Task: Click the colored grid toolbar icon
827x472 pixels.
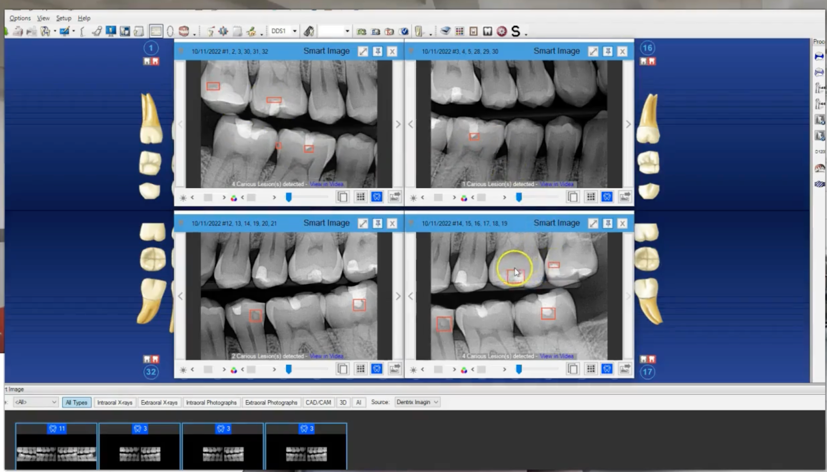Action: pyautogui.click(x=460, y=31)
